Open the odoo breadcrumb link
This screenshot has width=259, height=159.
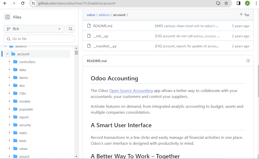[x=91, y=15]
